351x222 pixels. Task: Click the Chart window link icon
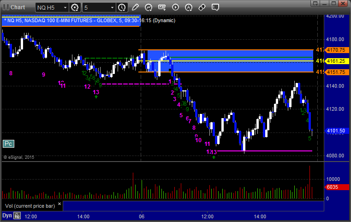pos(6,7)
